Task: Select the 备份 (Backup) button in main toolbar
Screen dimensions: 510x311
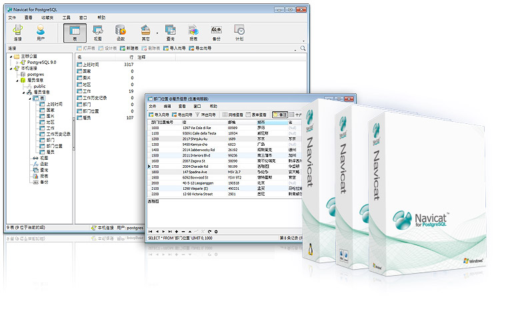Action: click(x=216, y=33)
